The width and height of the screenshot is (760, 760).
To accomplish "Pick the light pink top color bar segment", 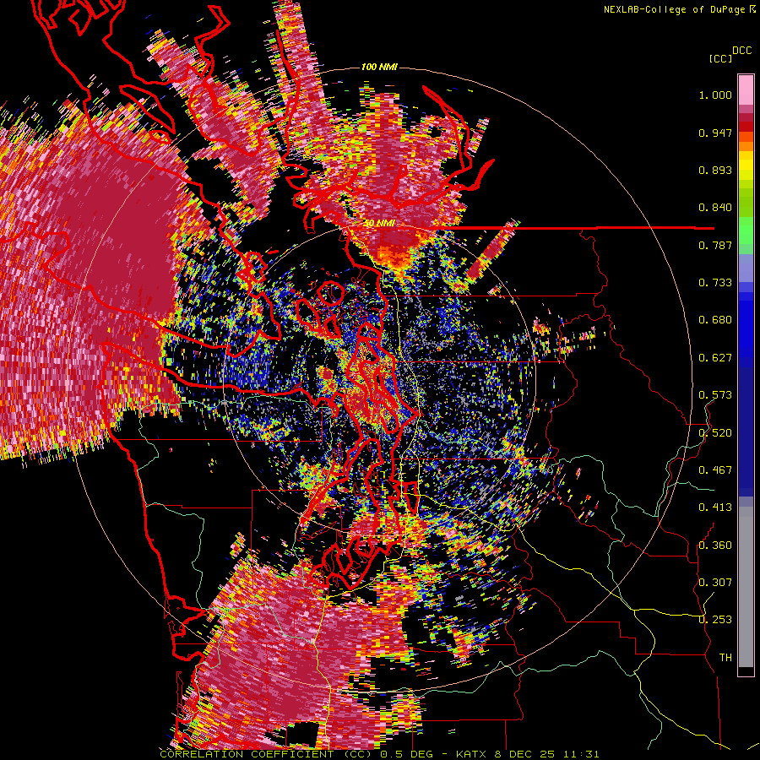I will click(x=746, y=90).
